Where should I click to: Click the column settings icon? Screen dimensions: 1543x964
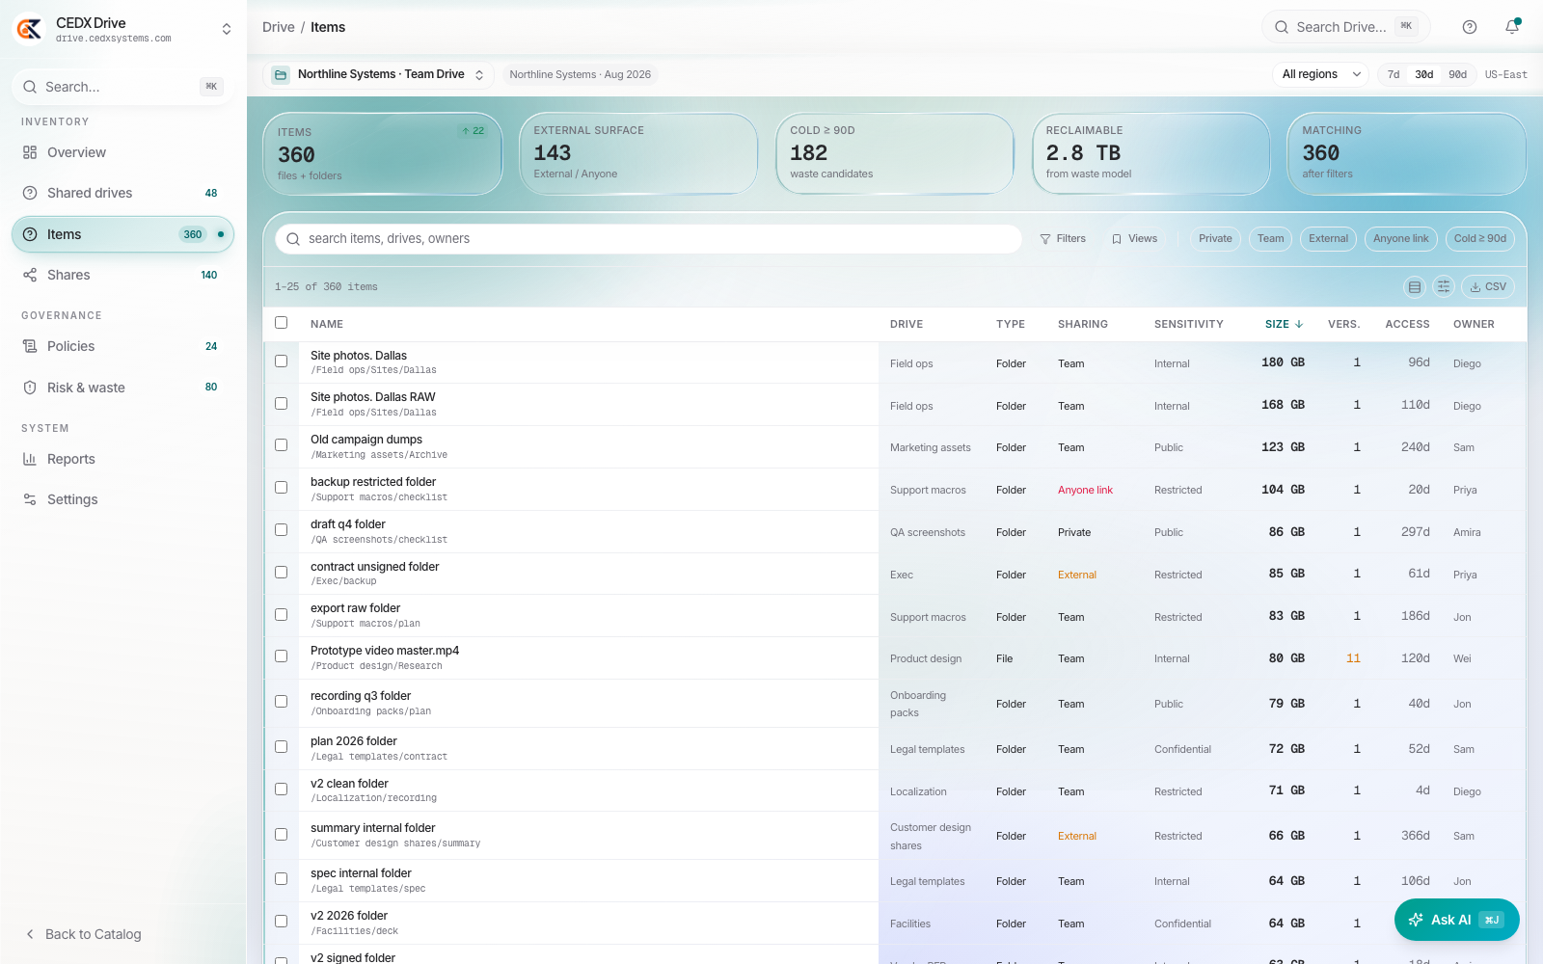click(x=1444, y=286)
